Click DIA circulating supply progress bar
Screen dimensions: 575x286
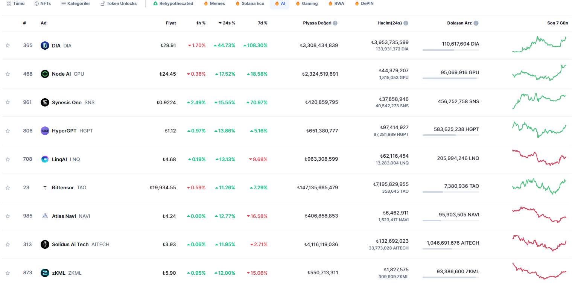tap(451, 50)
